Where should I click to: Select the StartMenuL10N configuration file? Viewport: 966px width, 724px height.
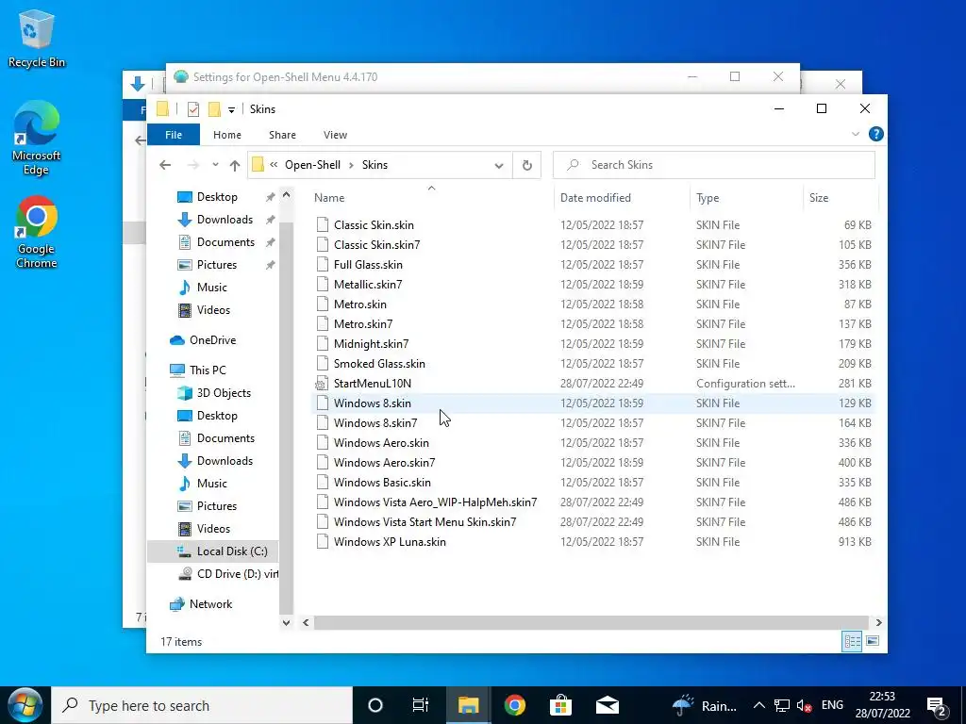coord(372,384)
